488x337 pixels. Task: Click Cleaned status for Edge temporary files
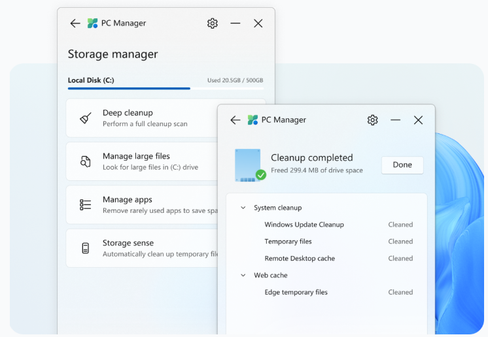tap(400, 293)
